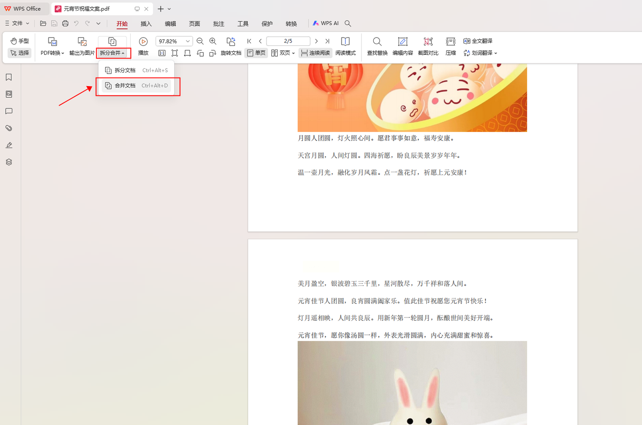Click the zoom in magnifier icon
The height and width of the screenshot is (425, 642).
pos(213,41)
